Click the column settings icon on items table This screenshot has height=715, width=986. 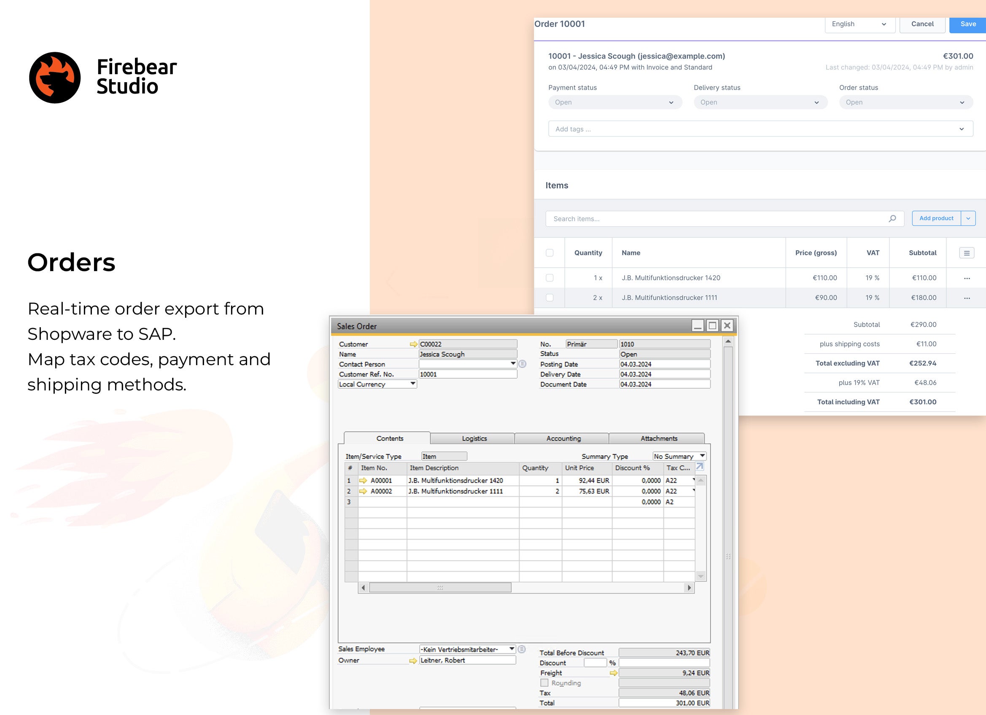967,253
